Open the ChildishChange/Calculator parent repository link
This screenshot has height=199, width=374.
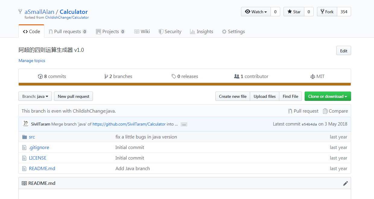pos(67,17)
